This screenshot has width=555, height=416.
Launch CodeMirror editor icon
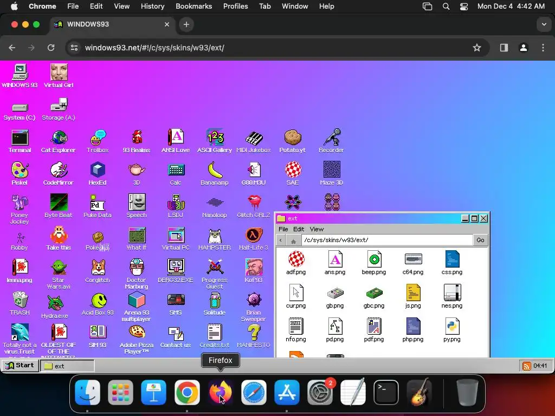coord(59,174)
